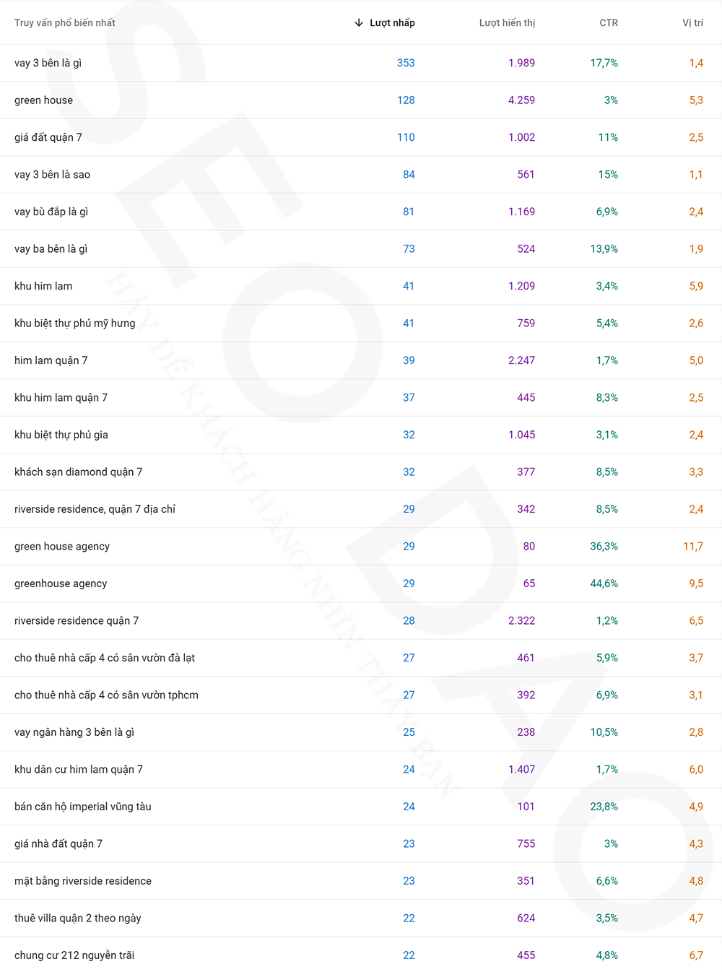
Task: Sort by the Lượt hiển thị column
Action: coord(507,23)
